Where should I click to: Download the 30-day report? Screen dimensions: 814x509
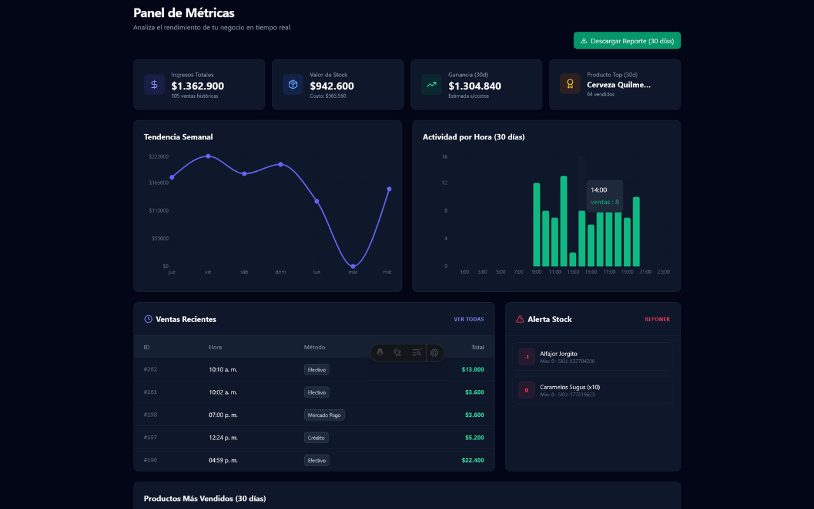coord(627,41)
